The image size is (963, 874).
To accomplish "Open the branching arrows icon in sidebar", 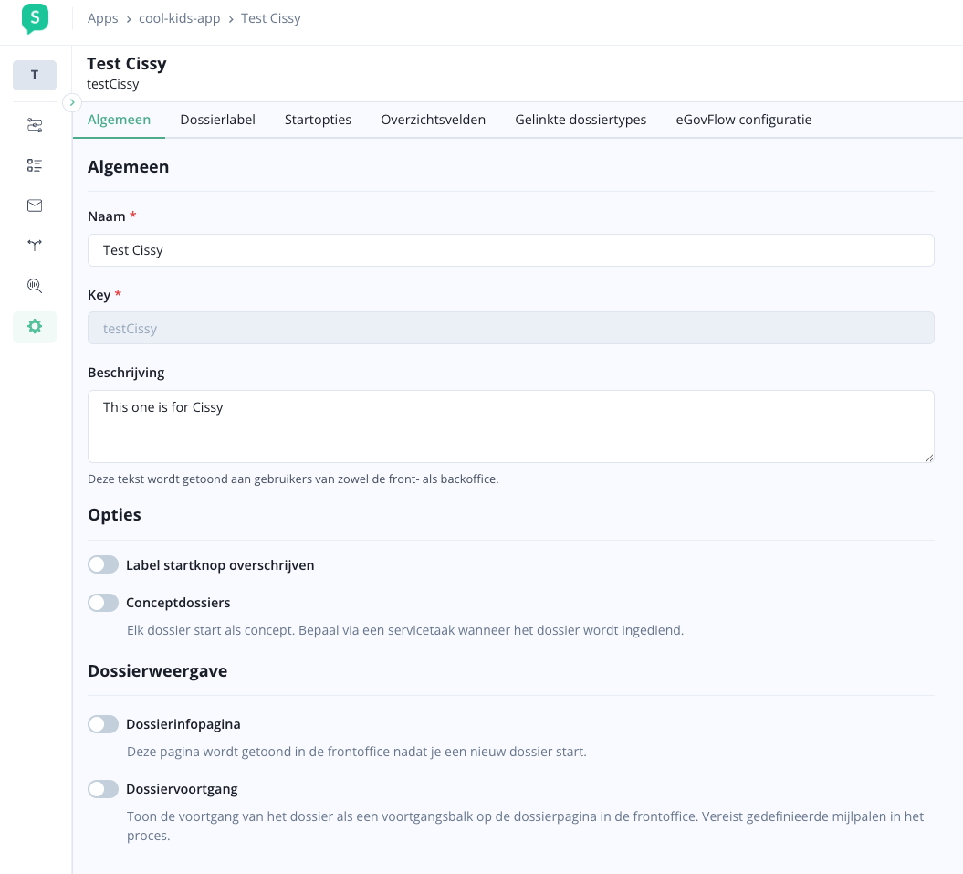I will 35,245.
